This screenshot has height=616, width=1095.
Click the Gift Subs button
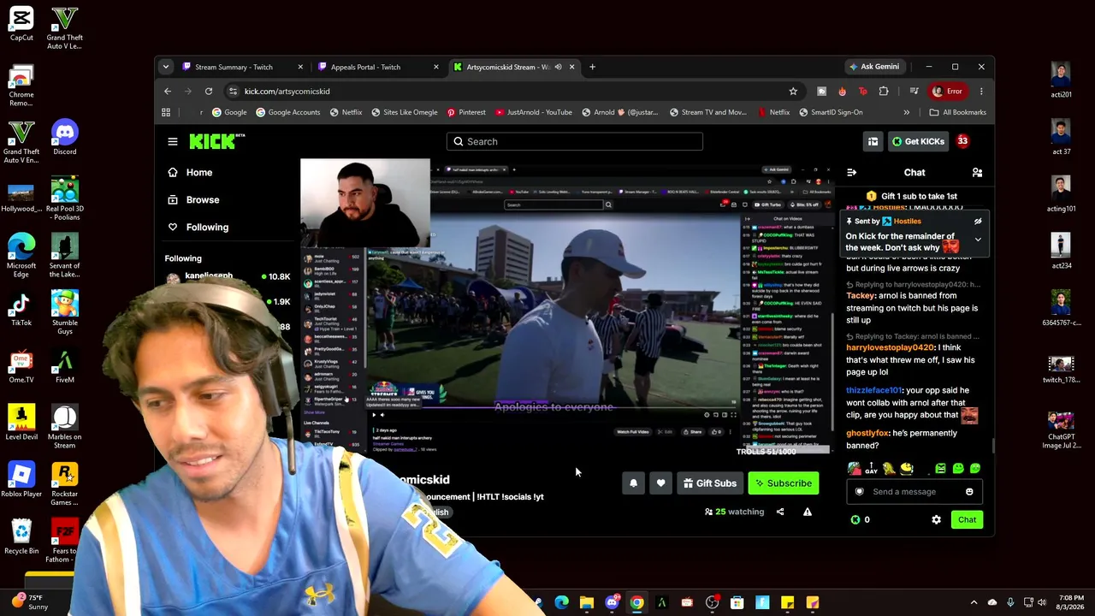(x=709, y=483)
